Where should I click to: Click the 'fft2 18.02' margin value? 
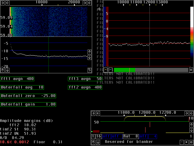(23, 125)
